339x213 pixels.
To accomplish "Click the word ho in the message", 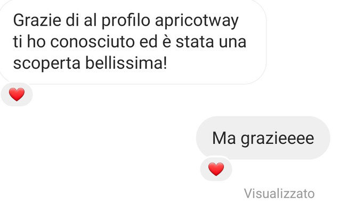I will (36, 42).
